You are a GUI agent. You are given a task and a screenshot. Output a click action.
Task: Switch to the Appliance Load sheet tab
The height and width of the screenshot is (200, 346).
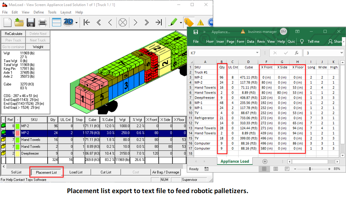coord(234,161)
